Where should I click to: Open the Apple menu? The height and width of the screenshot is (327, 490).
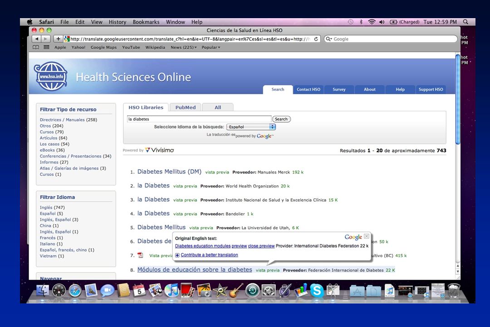point(29,22)
